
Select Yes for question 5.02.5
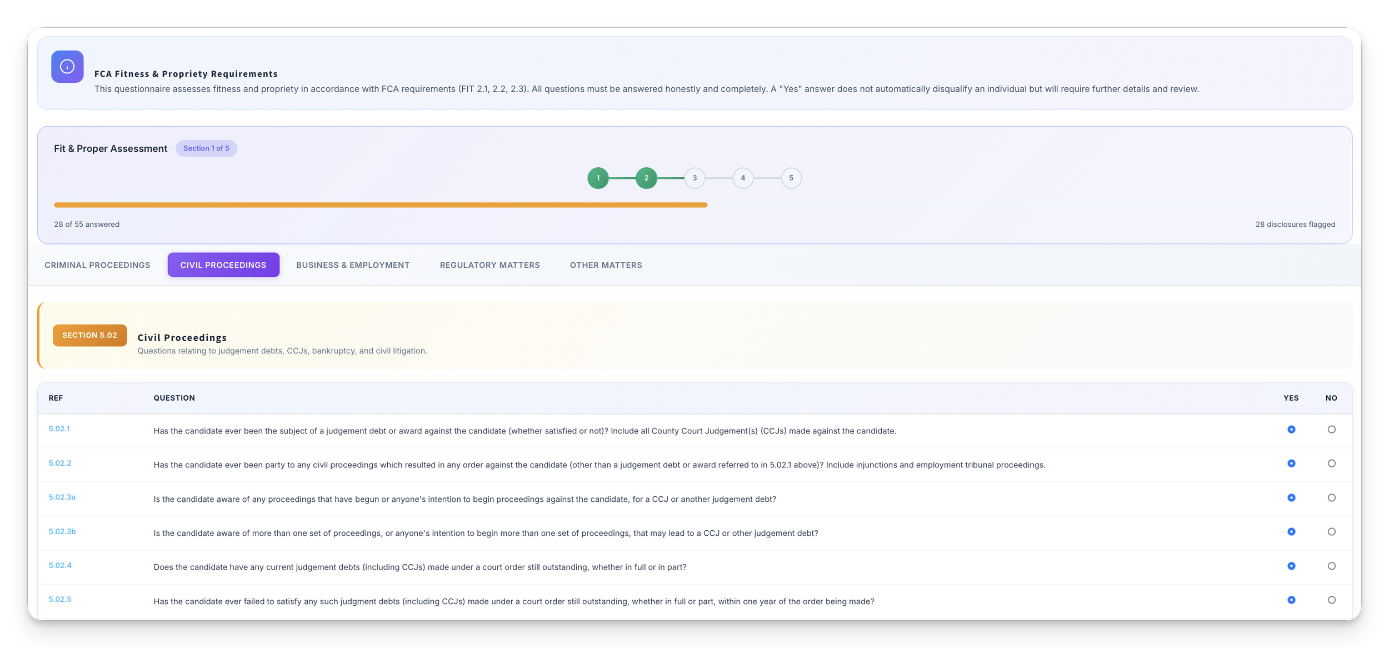1291,600
